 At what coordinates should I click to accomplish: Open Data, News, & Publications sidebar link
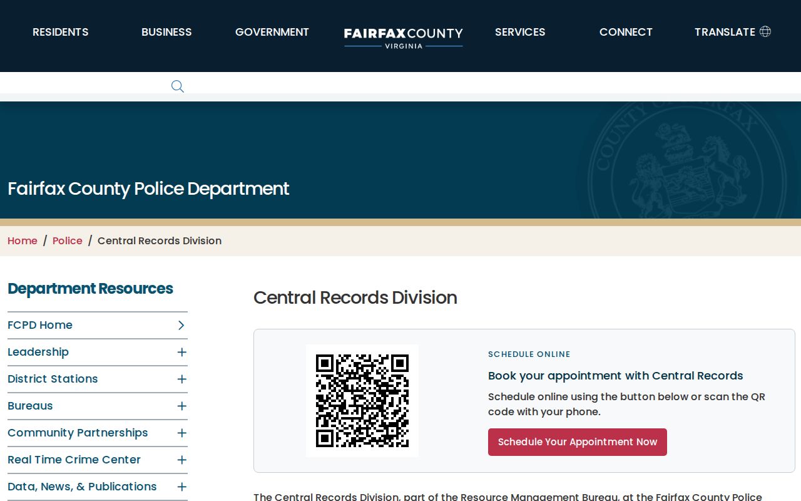(x=82, y=487)
